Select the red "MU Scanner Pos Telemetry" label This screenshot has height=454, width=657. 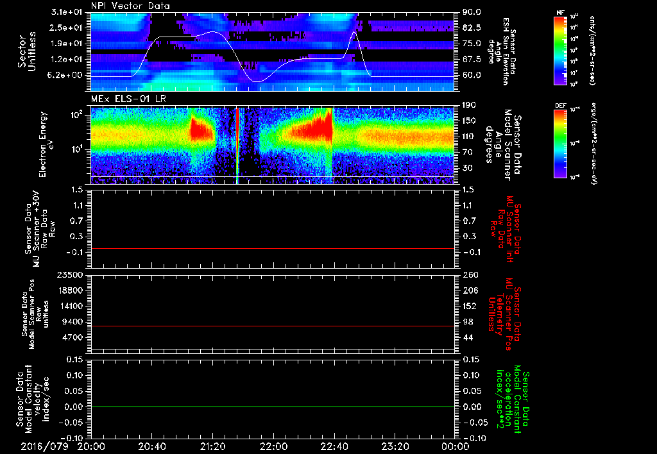click(x=504, y=314)
